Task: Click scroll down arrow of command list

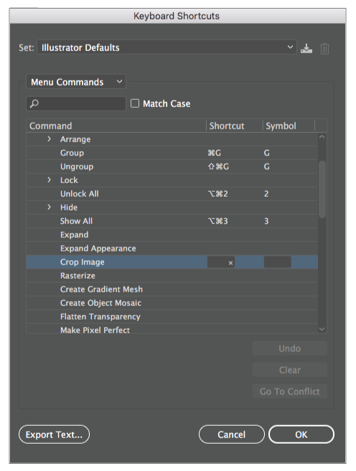Action: 322,330
